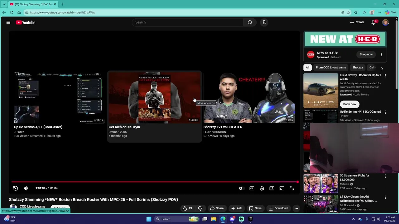Replay the video from the player

coord(16,188)
